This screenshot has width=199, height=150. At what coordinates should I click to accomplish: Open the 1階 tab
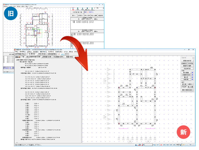pyautogui.click(x=23, y=57)
